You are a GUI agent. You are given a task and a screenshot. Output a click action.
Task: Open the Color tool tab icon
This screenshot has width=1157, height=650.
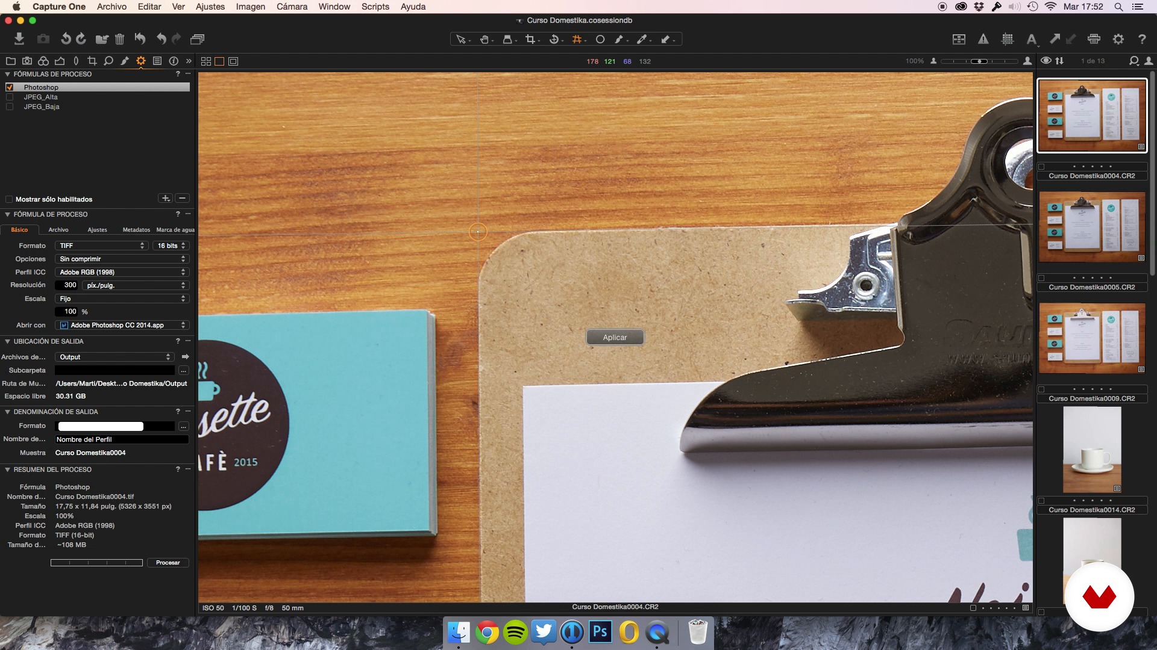tap(43, 61)
